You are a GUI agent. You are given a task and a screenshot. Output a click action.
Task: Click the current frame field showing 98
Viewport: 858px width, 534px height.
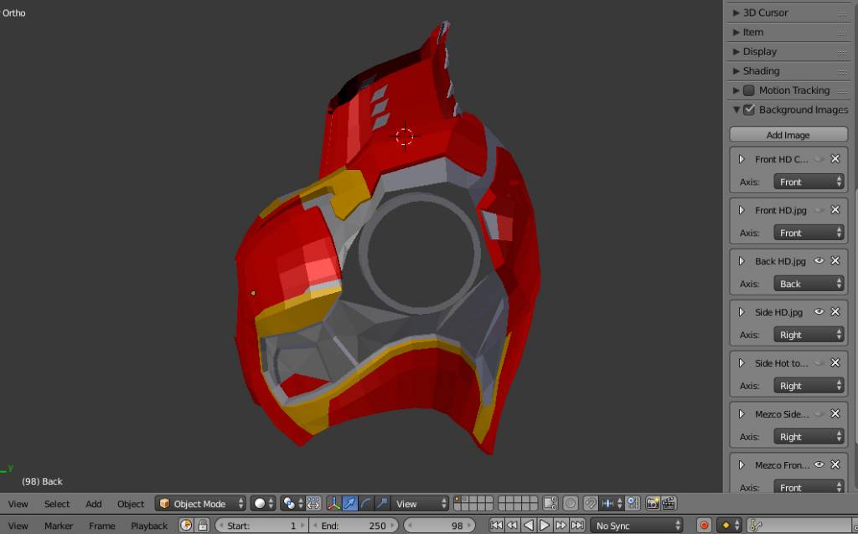[439, 526]
